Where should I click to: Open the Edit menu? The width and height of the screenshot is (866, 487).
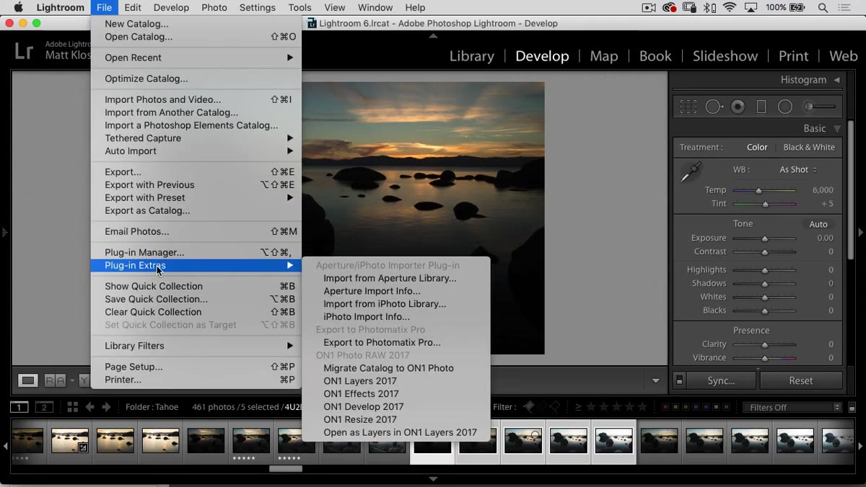[133, 7]
